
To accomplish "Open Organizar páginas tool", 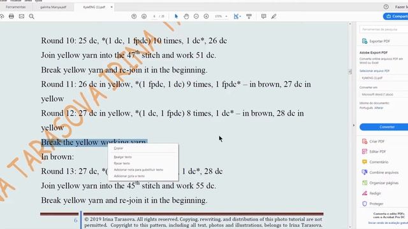I will click(380, 183).
